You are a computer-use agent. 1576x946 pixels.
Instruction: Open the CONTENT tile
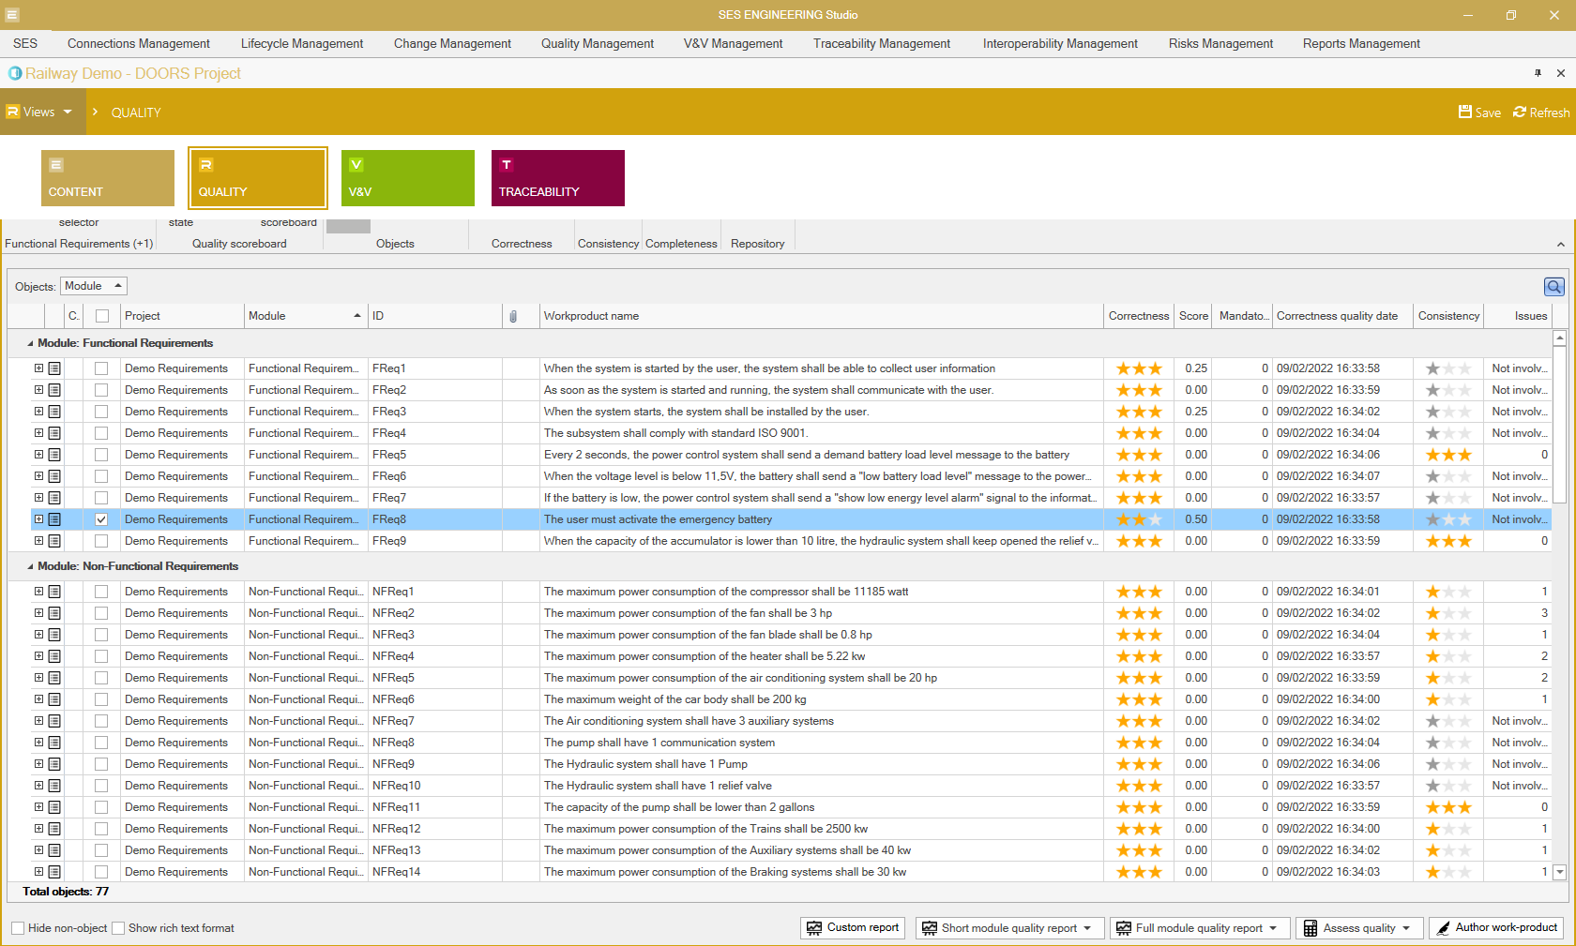pyautogui.click(x=108, y=178)
